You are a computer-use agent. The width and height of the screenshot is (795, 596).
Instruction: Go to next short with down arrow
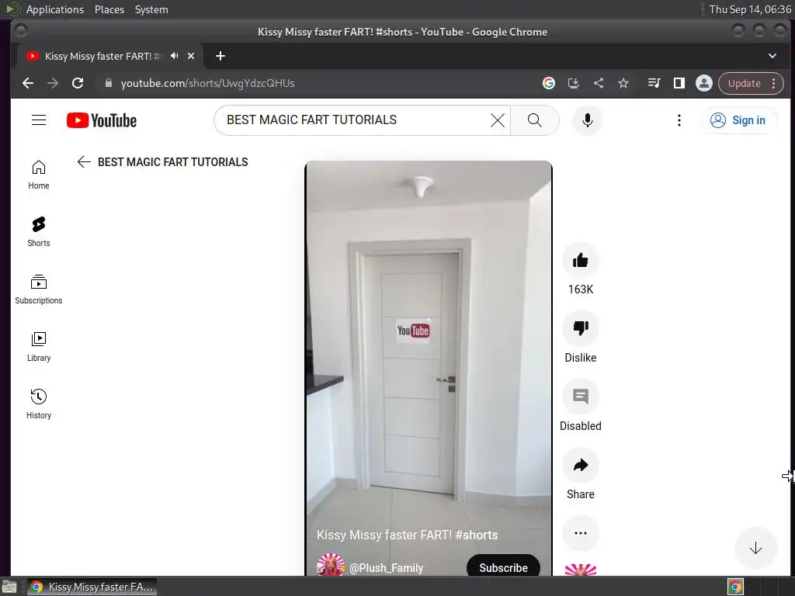coord(755,548)
